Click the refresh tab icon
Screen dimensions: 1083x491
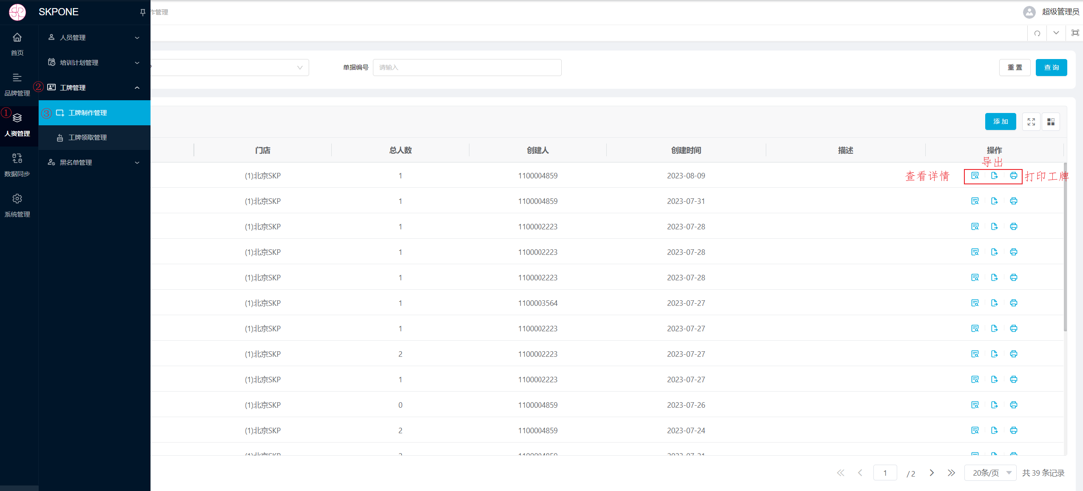tap(1037, 33)
